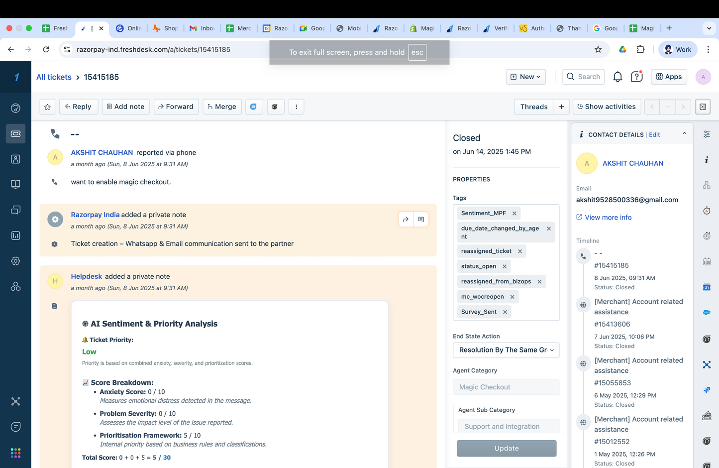
Task: Open the dashboard icon in left sidebar
Action: pyautogui.click(x=15, y=108)
